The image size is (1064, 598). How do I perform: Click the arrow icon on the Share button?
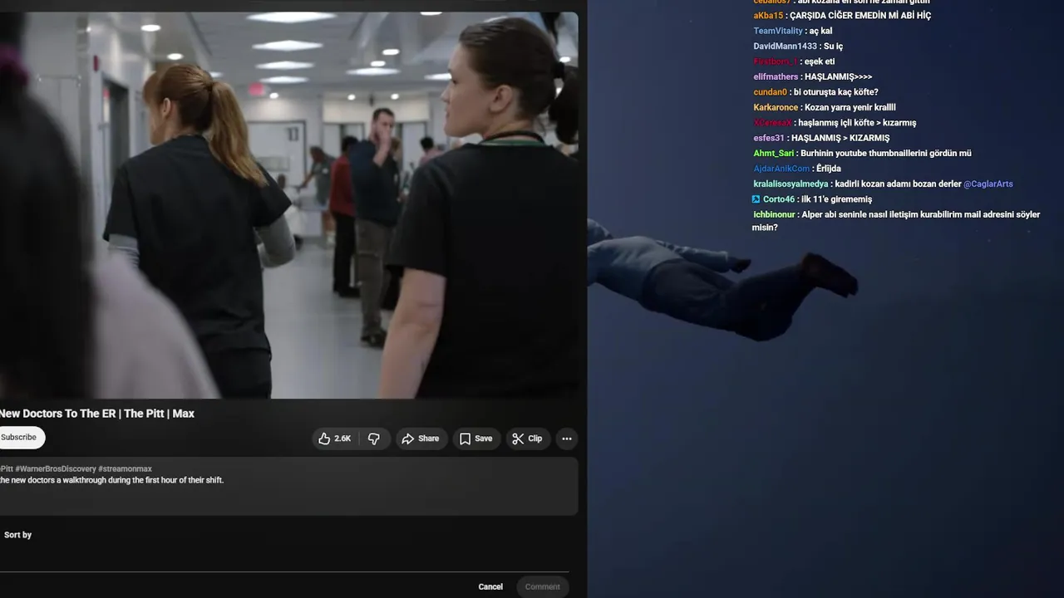[x=407, y=439]
